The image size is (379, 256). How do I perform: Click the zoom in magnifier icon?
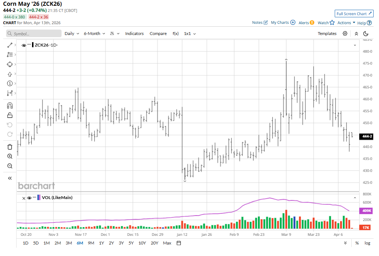[x=10, y=156]
